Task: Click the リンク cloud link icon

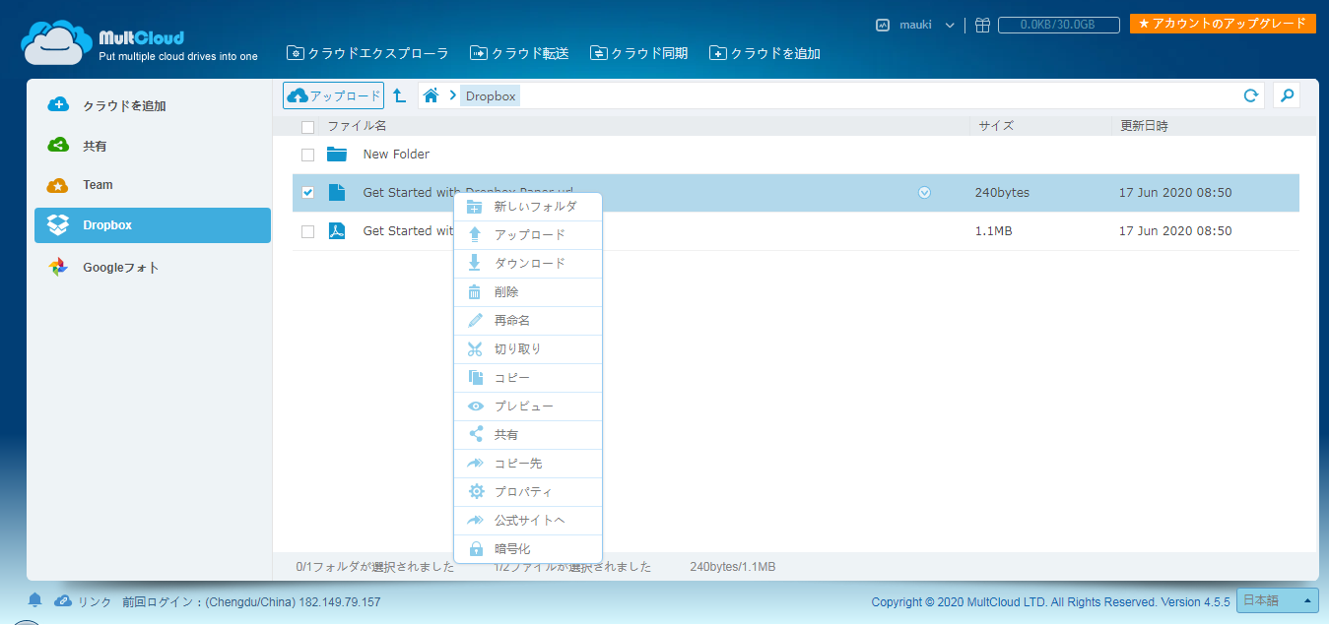Action: (62, 600)
